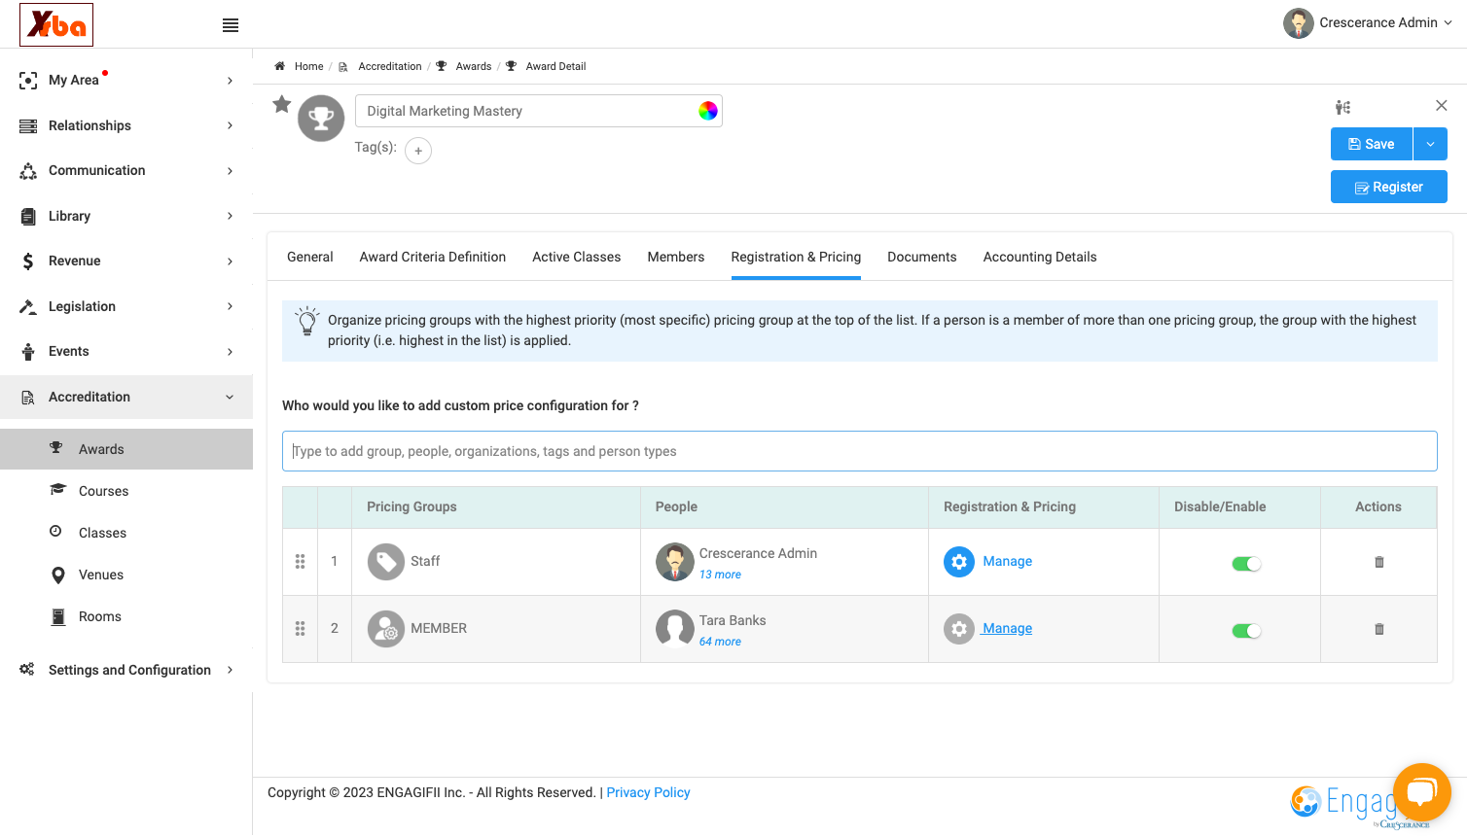Click the Save button
This screenshot has height=837, width=1467.
pos(1372,144)
